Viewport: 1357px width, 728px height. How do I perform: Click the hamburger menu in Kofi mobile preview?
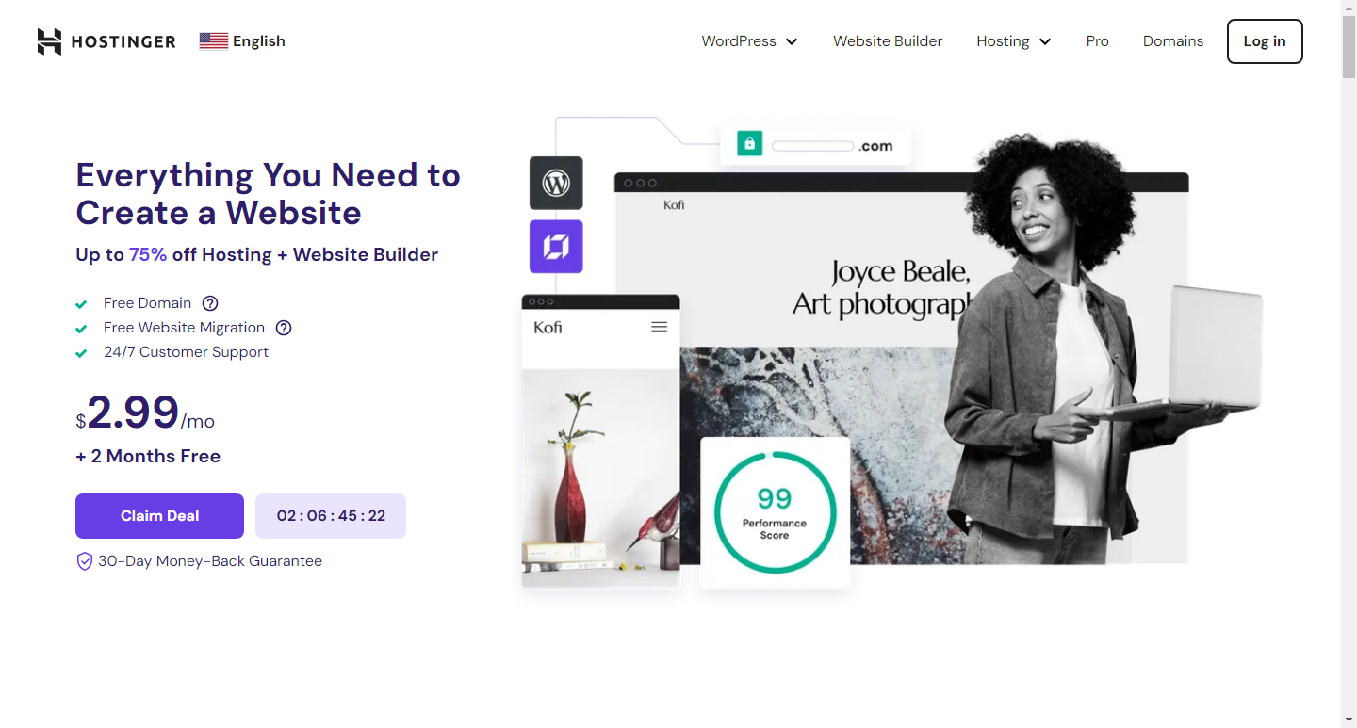[x=659, y=327]
